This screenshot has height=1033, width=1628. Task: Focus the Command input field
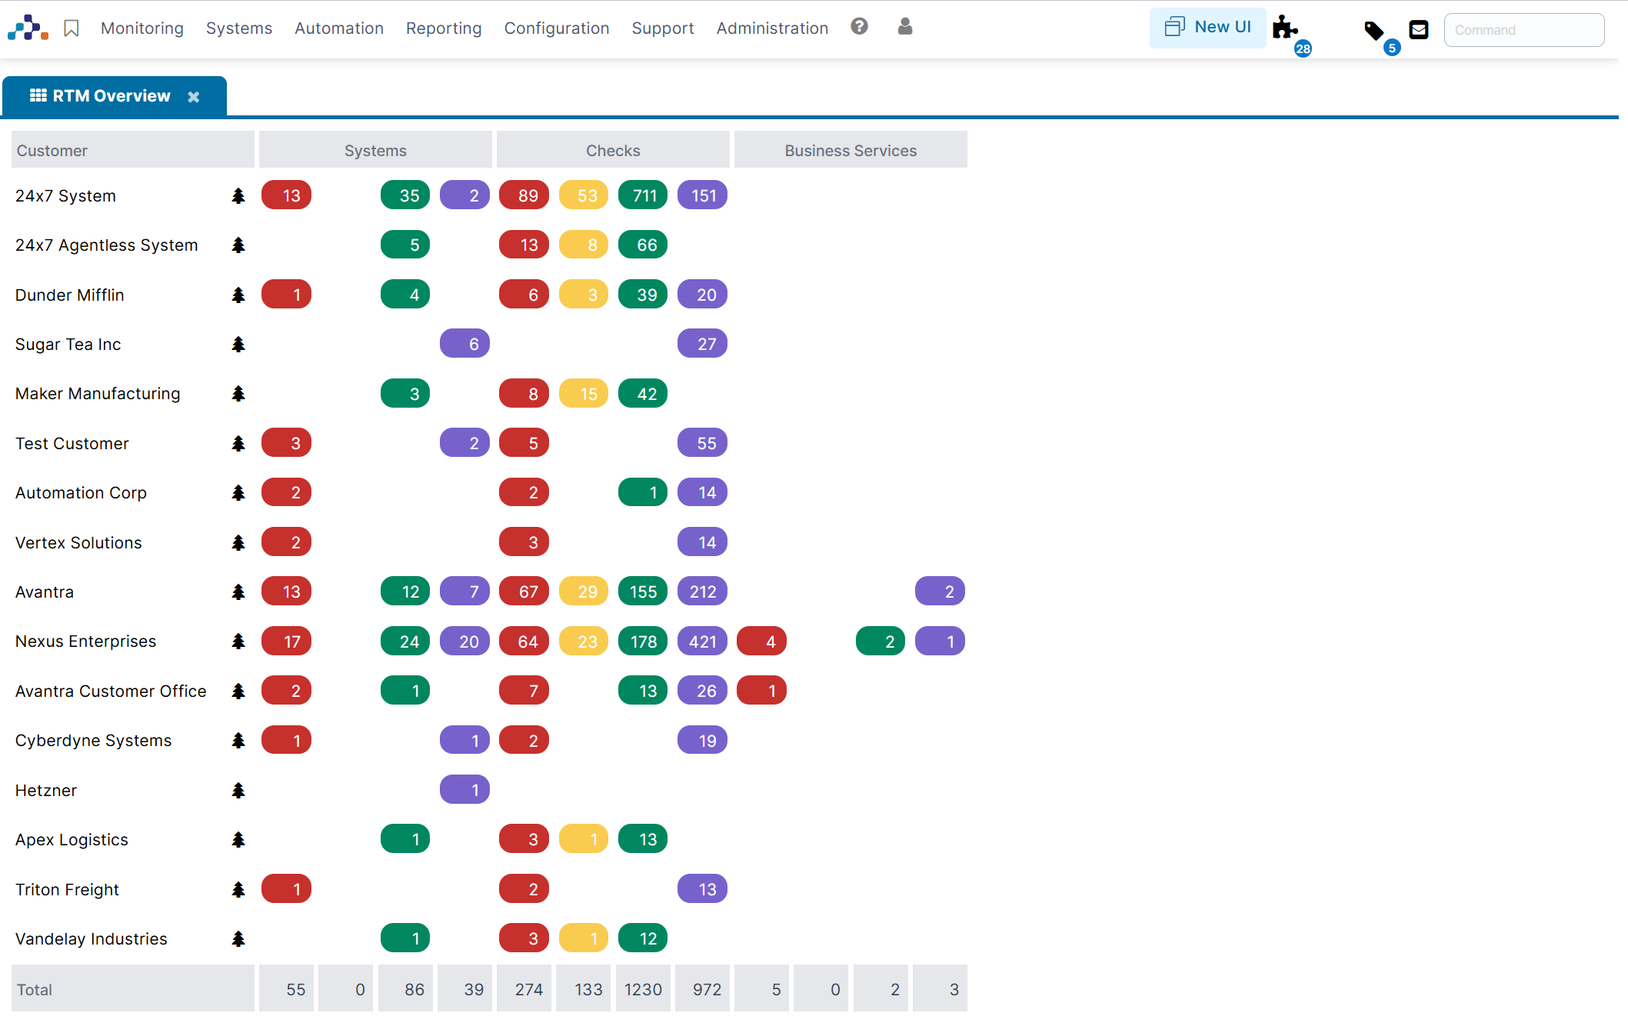click(1524, 30)
